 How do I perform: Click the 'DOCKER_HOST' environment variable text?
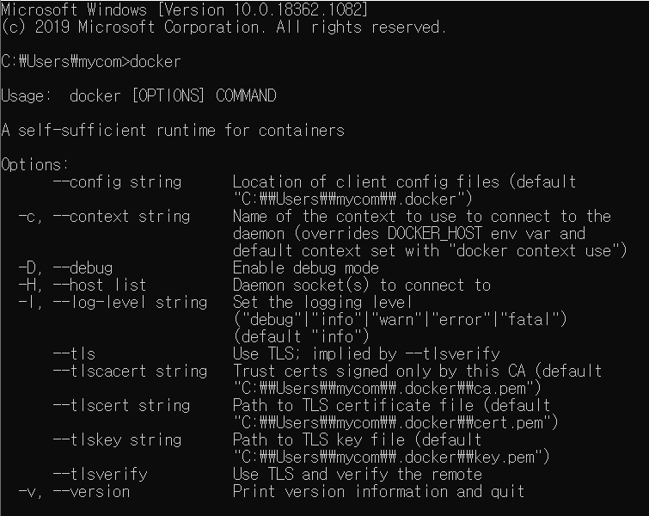click(x=435, y=234)
